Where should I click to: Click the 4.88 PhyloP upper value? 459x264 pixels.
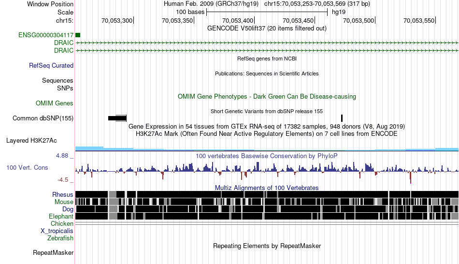pos(62,156)
